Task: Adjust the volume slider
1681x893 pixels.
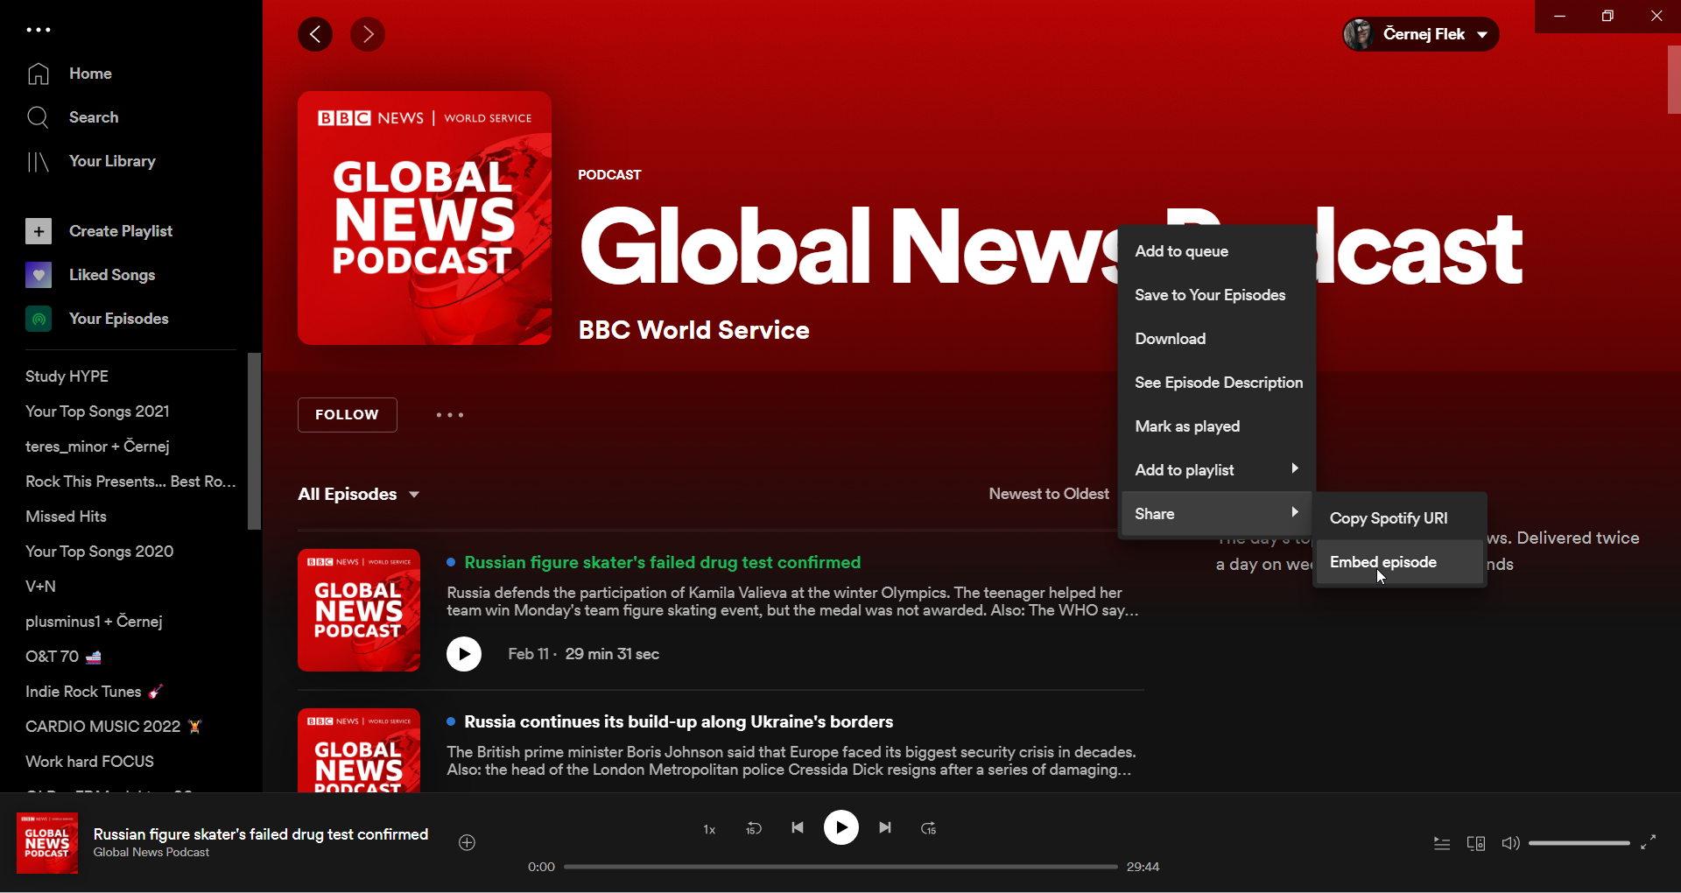Action: [1579, 843]
